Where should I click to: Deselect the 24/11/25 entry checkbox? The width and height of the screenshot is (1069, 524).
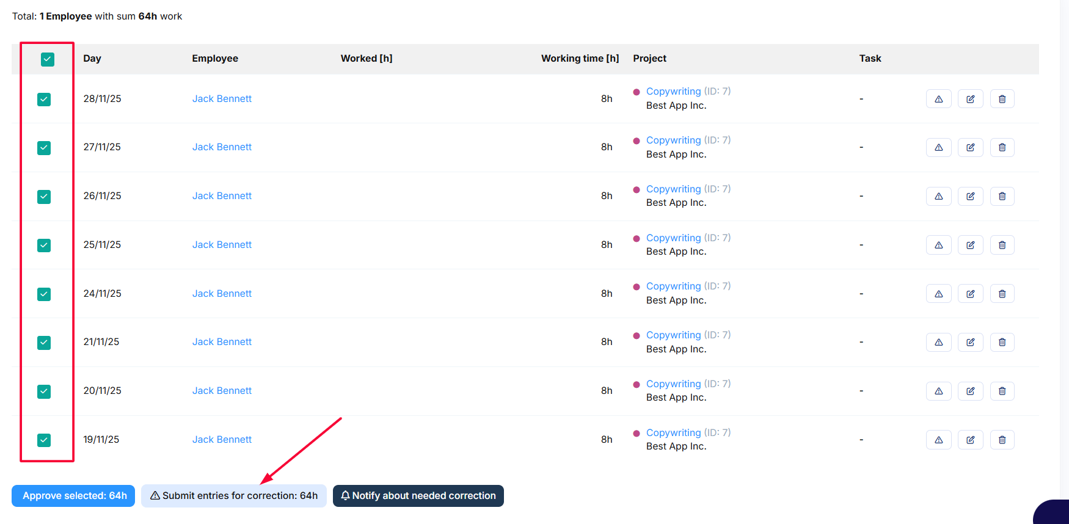[44, 294]
